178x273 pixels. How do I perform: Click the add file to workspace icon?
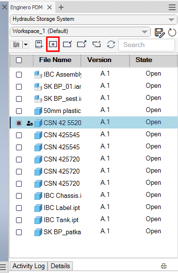coord(39,44)
